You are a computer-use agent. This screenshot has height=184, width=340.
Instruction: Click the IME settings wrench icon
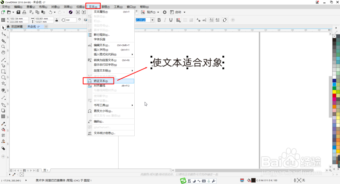point(214,181)
